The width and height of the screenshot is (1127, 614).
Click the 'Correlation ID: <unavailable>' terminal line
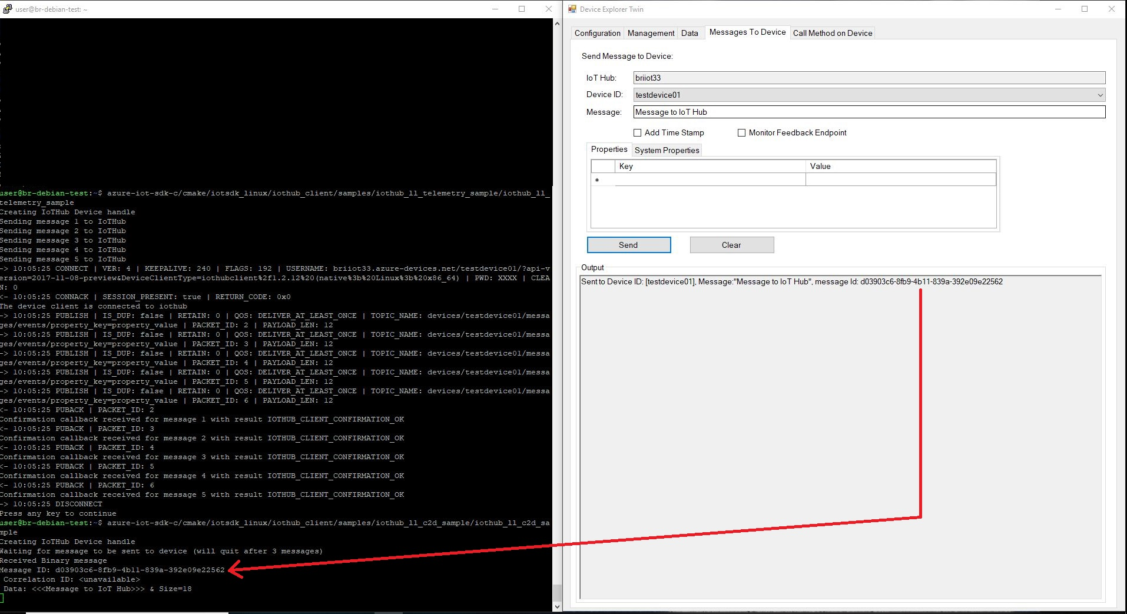(x=72, y=579)
